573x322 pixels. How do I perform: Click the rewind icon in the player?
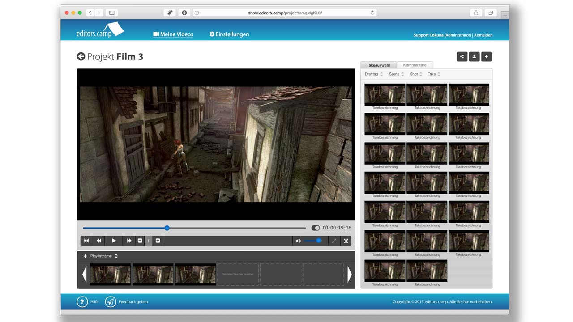coord(99,241)
